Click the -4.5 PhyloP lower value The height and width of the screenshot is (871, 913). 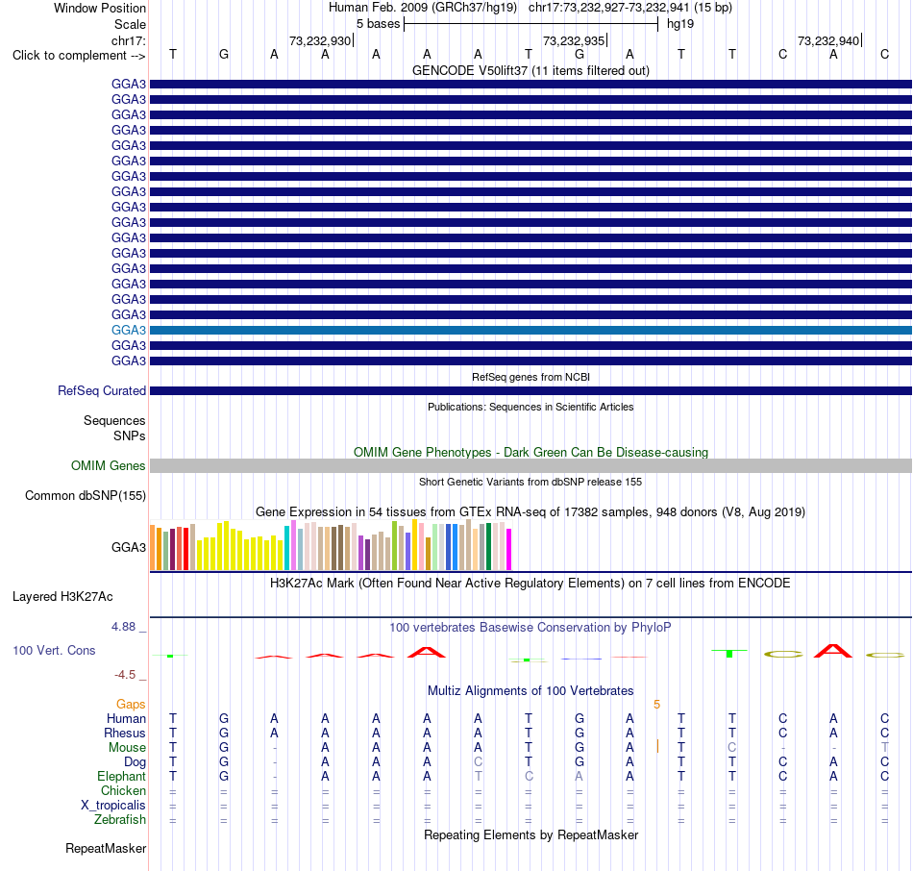125,675
